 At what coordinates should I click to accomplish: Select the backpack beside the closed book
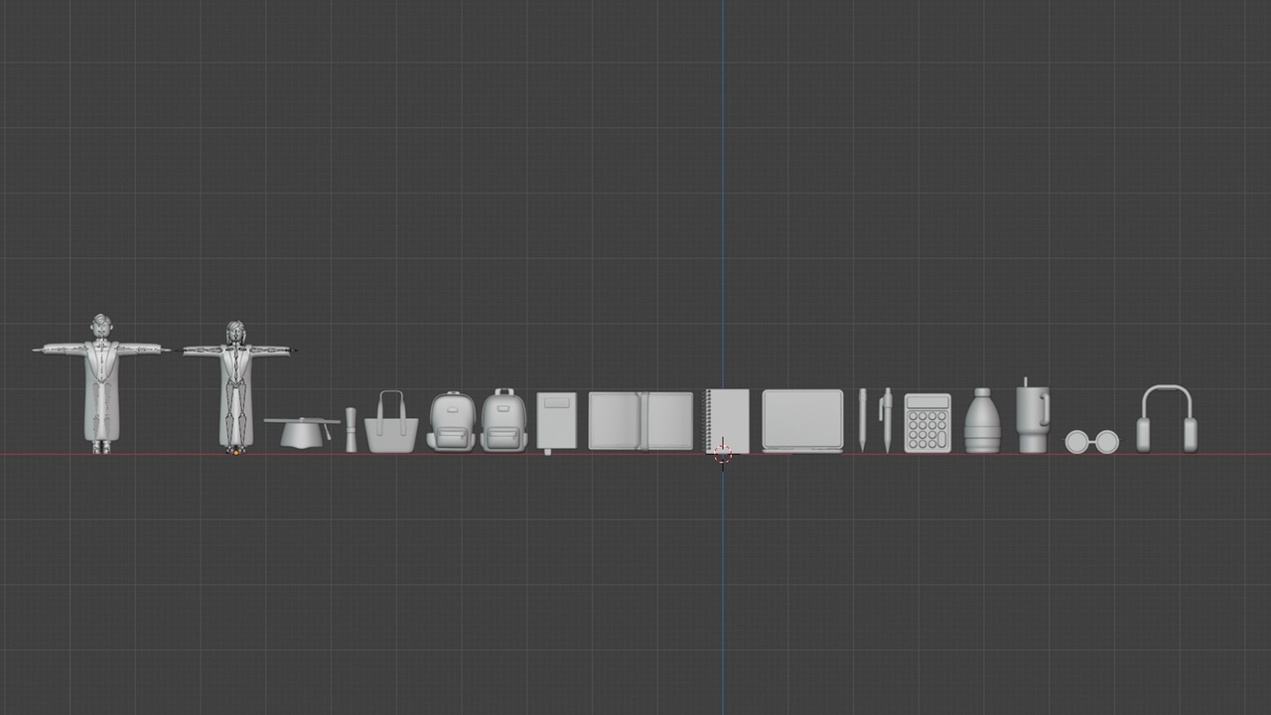[504, 420]
